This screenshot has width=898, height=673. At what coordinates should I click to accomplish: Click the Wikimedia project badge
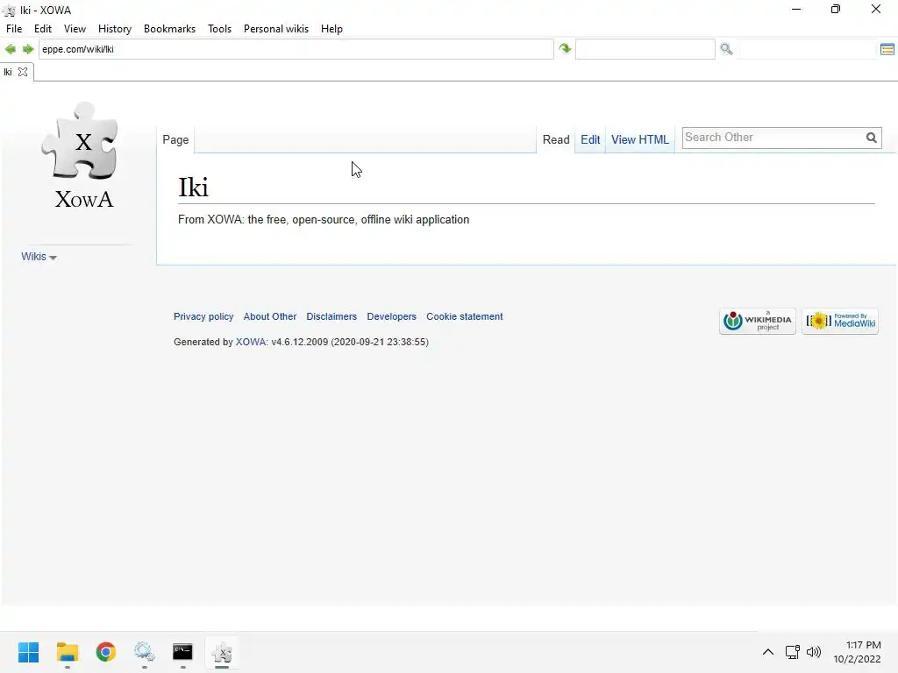[x=757, y=321]
